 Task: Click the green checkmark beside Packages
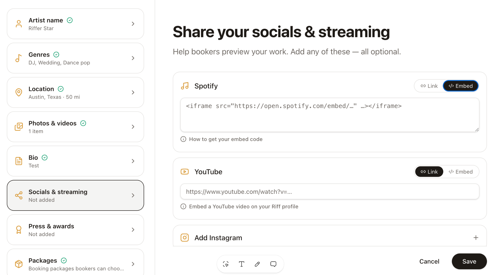64,260
